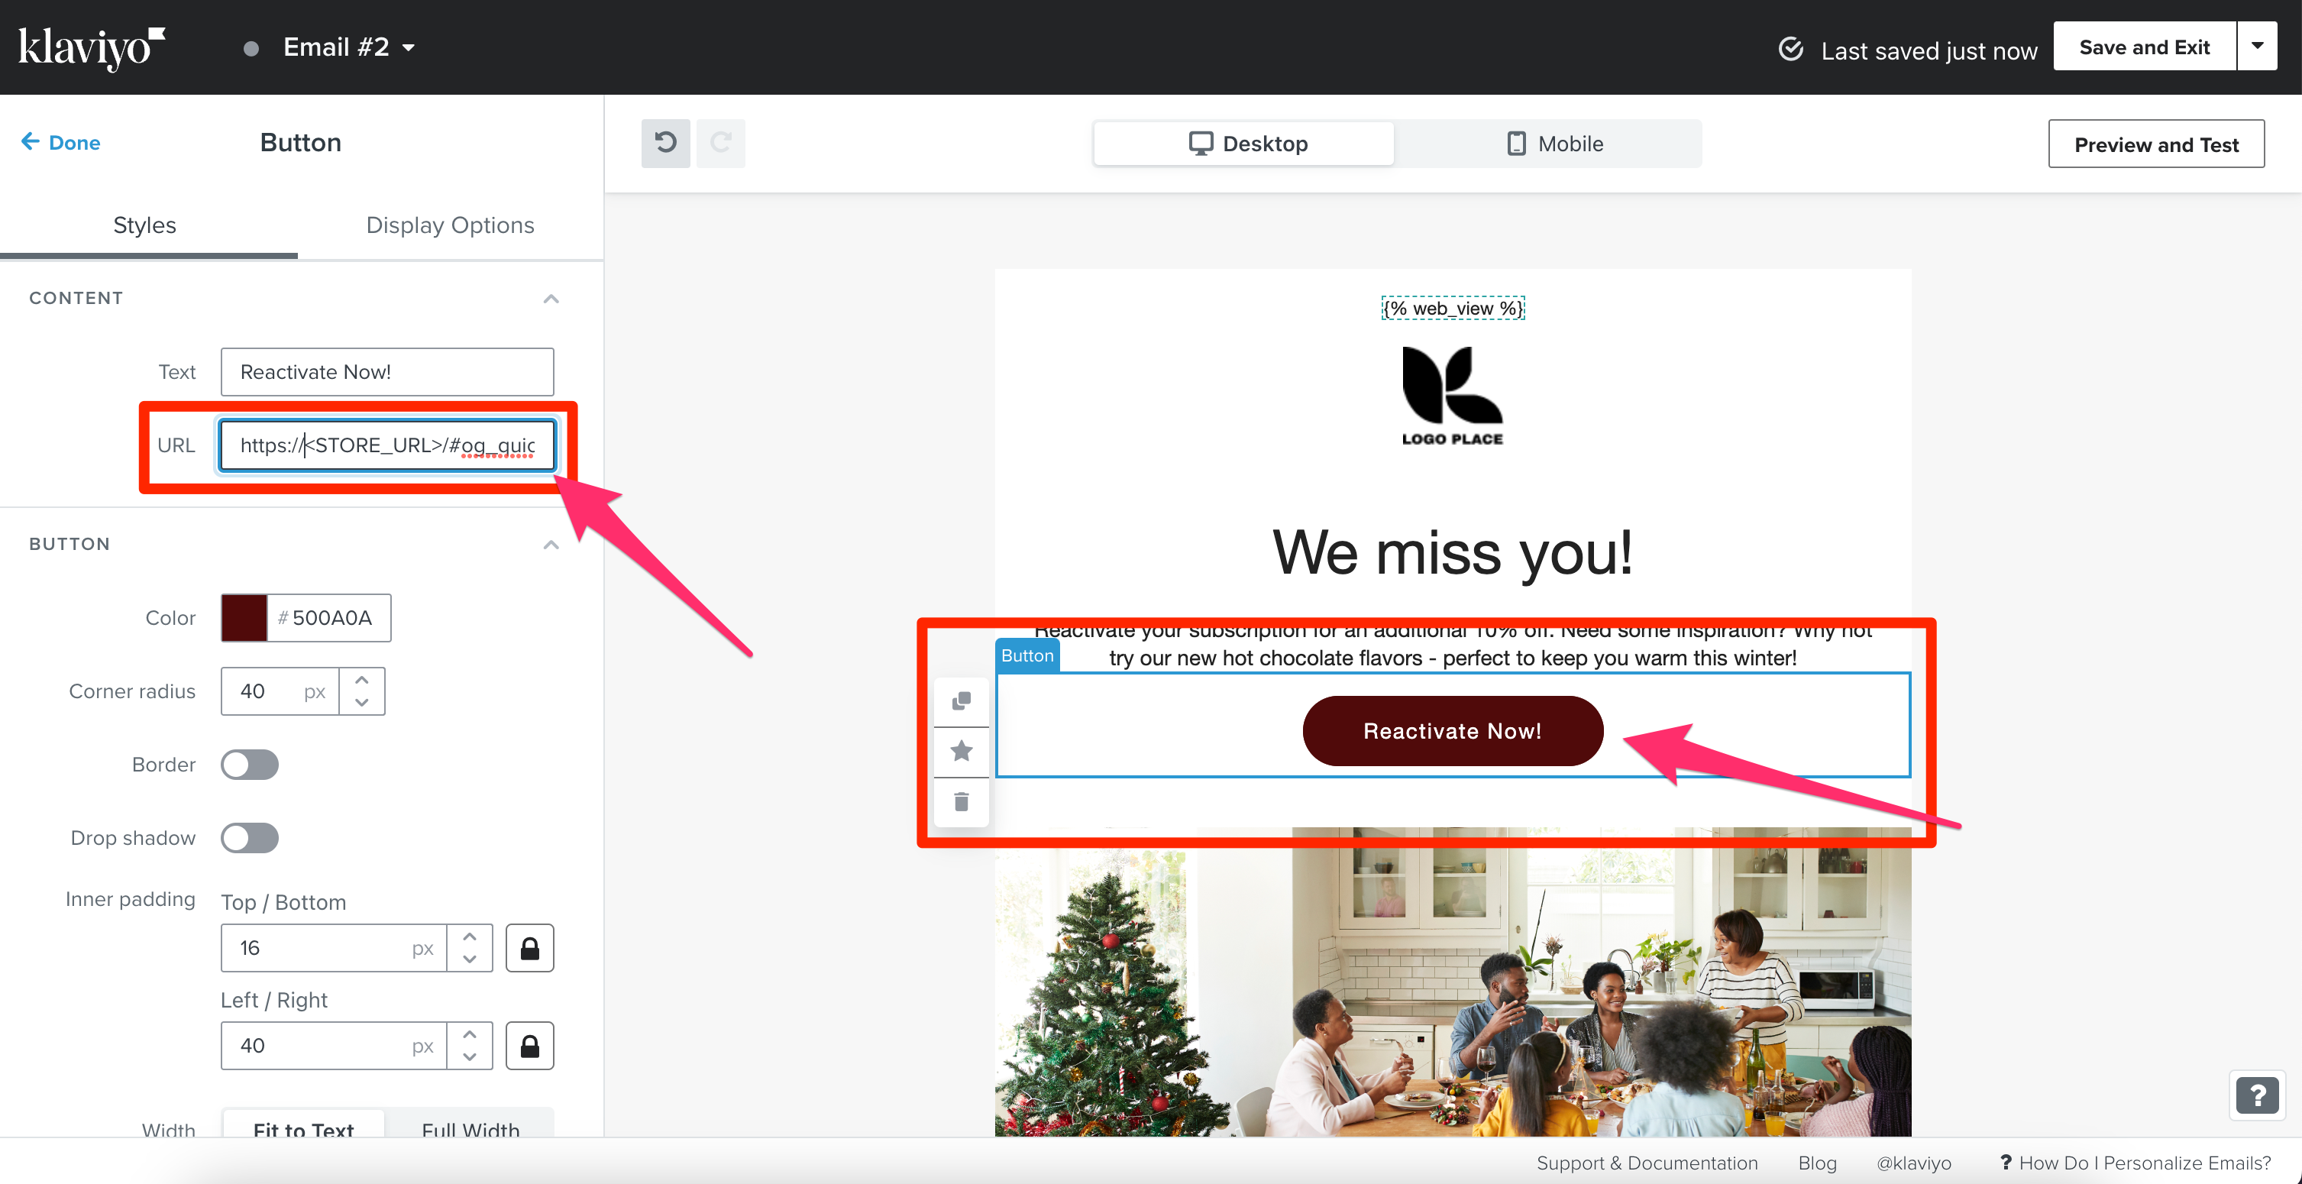This screenshot has width=2302, height=1184.
Task: Lock Left / Right padding padlock
Action: (529, 1045)
